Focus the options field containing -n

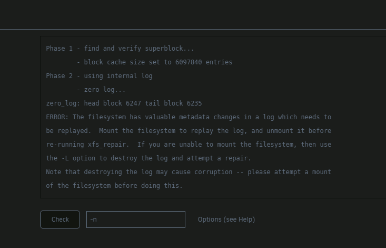tap(136, 220)
